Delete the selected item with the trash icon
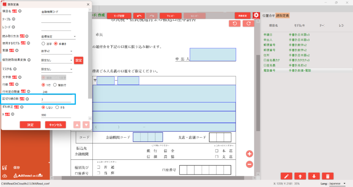 point(327,176)
